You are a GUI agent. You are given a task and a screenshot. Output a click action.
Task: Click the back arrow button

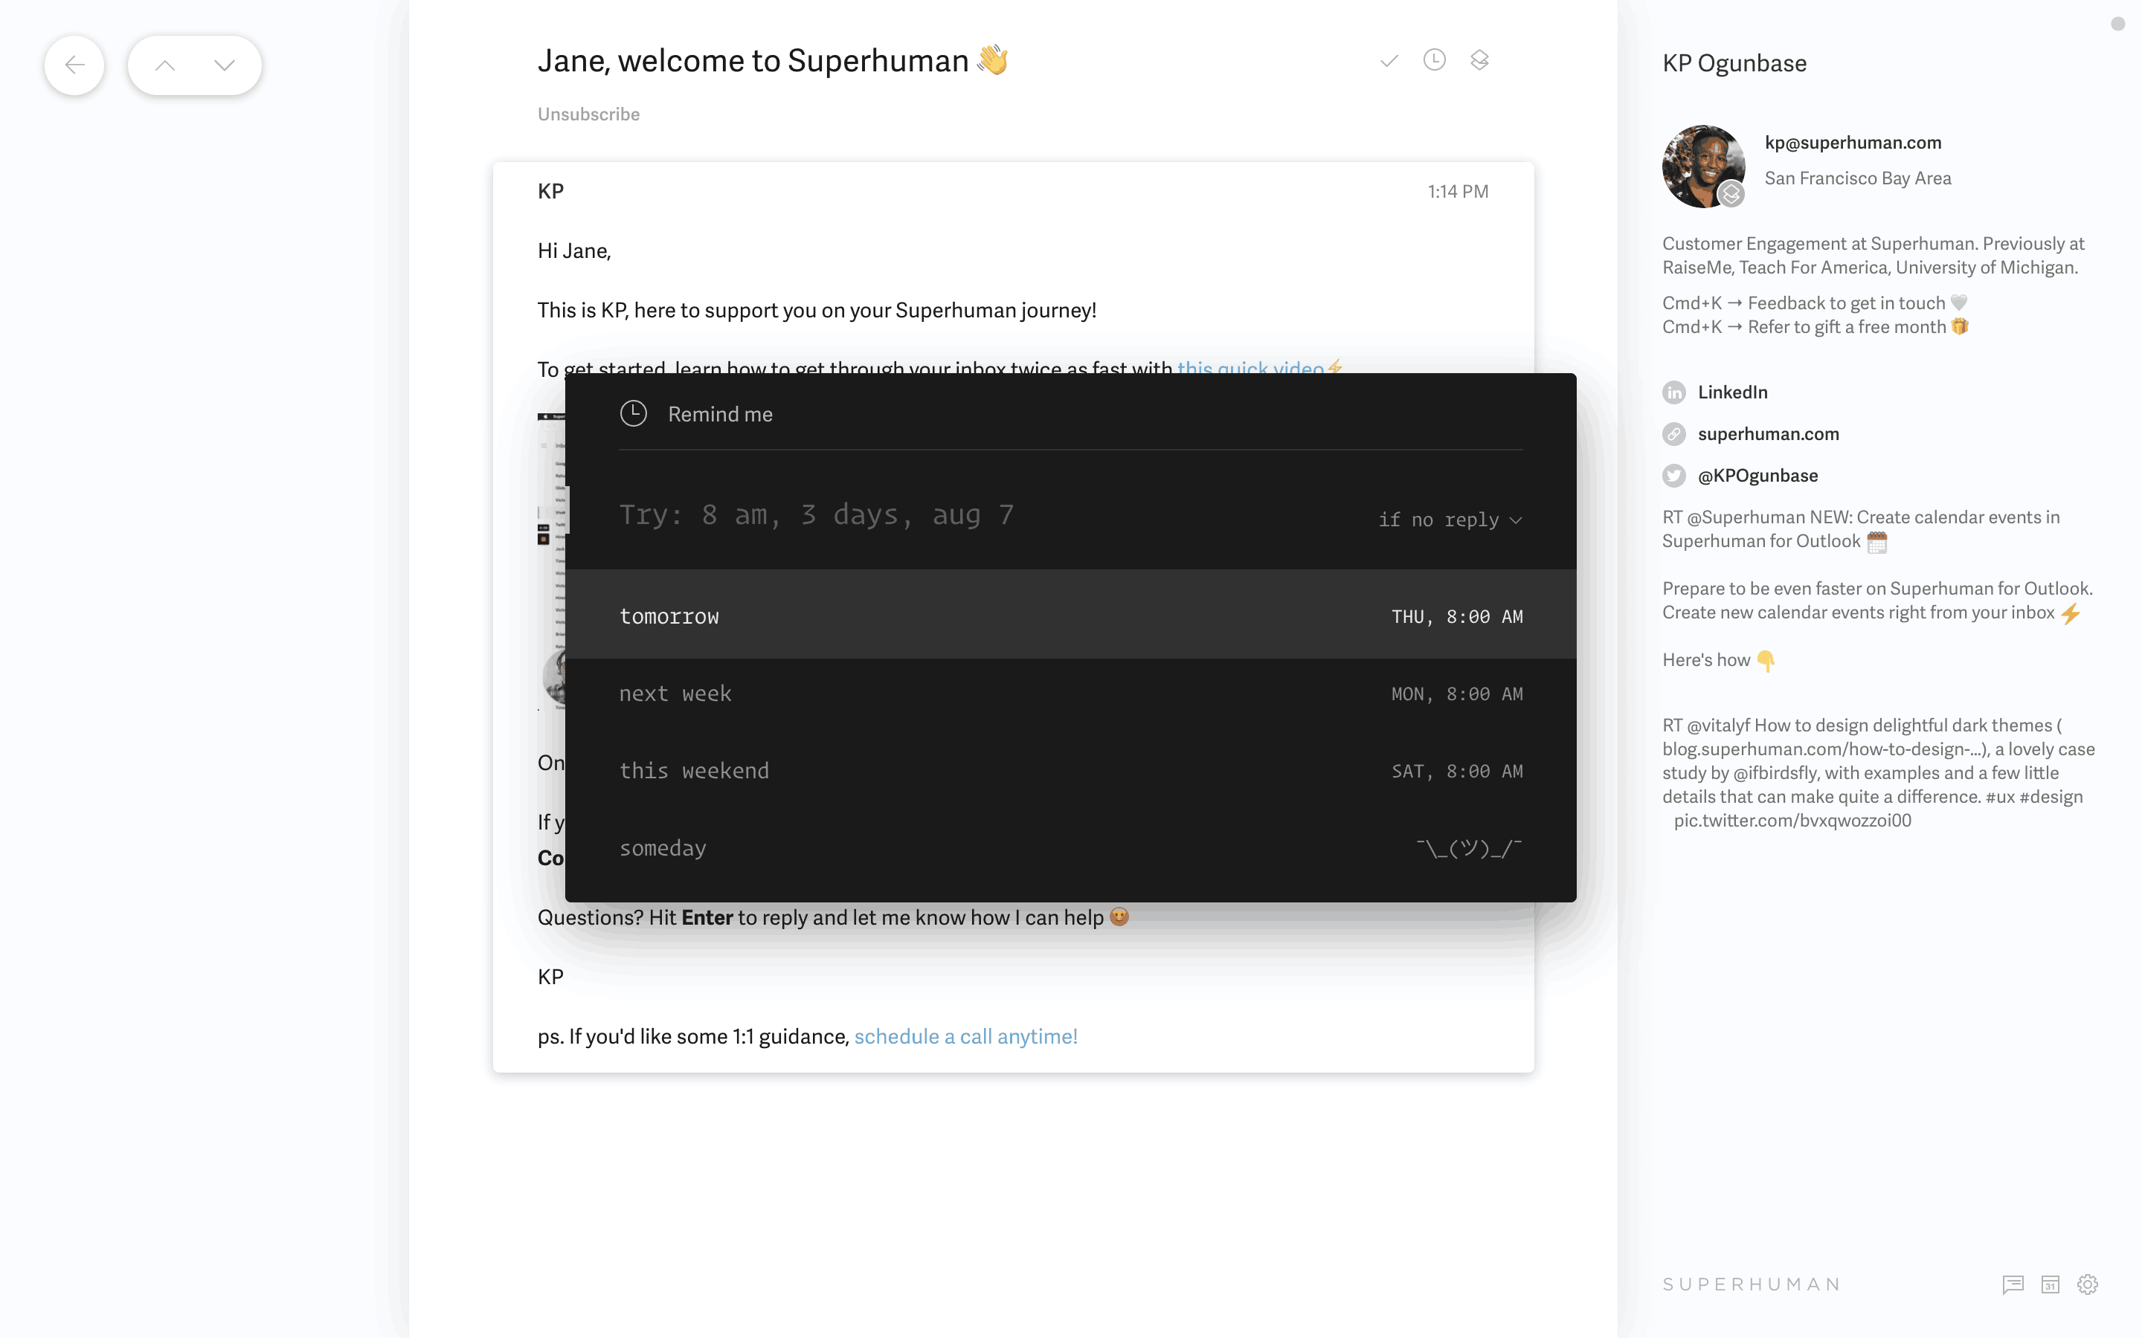pyautogui.click(x=74, y=65)
